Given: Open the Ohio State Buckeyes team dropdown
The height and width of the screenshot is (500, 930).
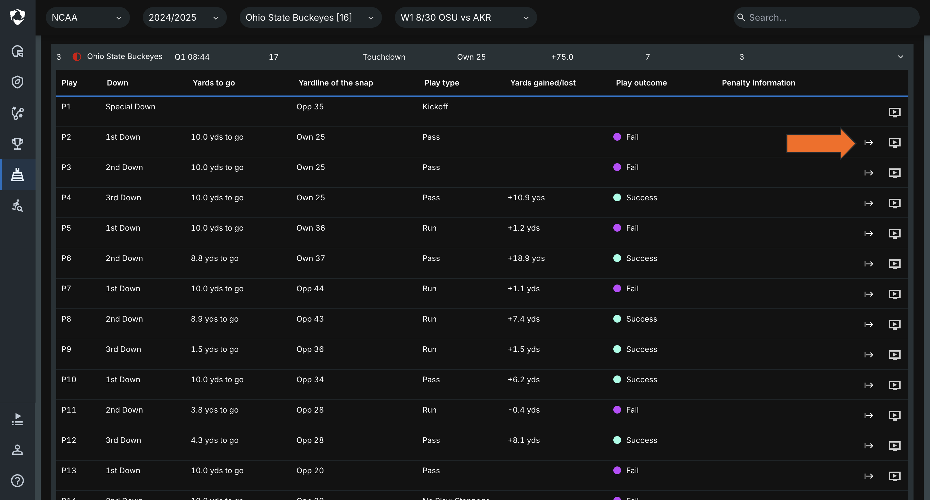Looking at the screenshot, I should pos(310,18).
